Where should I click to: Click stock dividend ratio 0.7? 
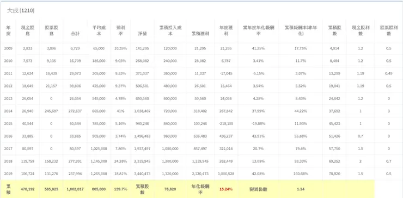pyautogui.click(x=389, y=161)
